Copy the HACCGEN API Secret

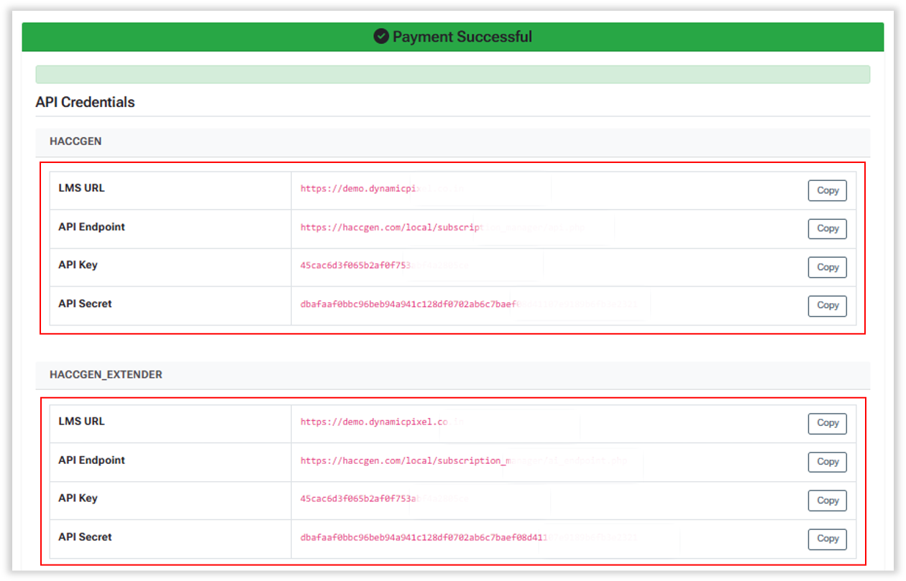pyautogui.click(x=828, y=305)
